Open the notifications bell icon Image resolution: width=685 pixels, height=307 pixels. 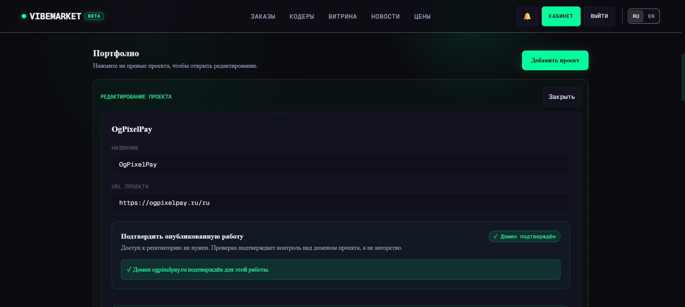click(527, 16)
